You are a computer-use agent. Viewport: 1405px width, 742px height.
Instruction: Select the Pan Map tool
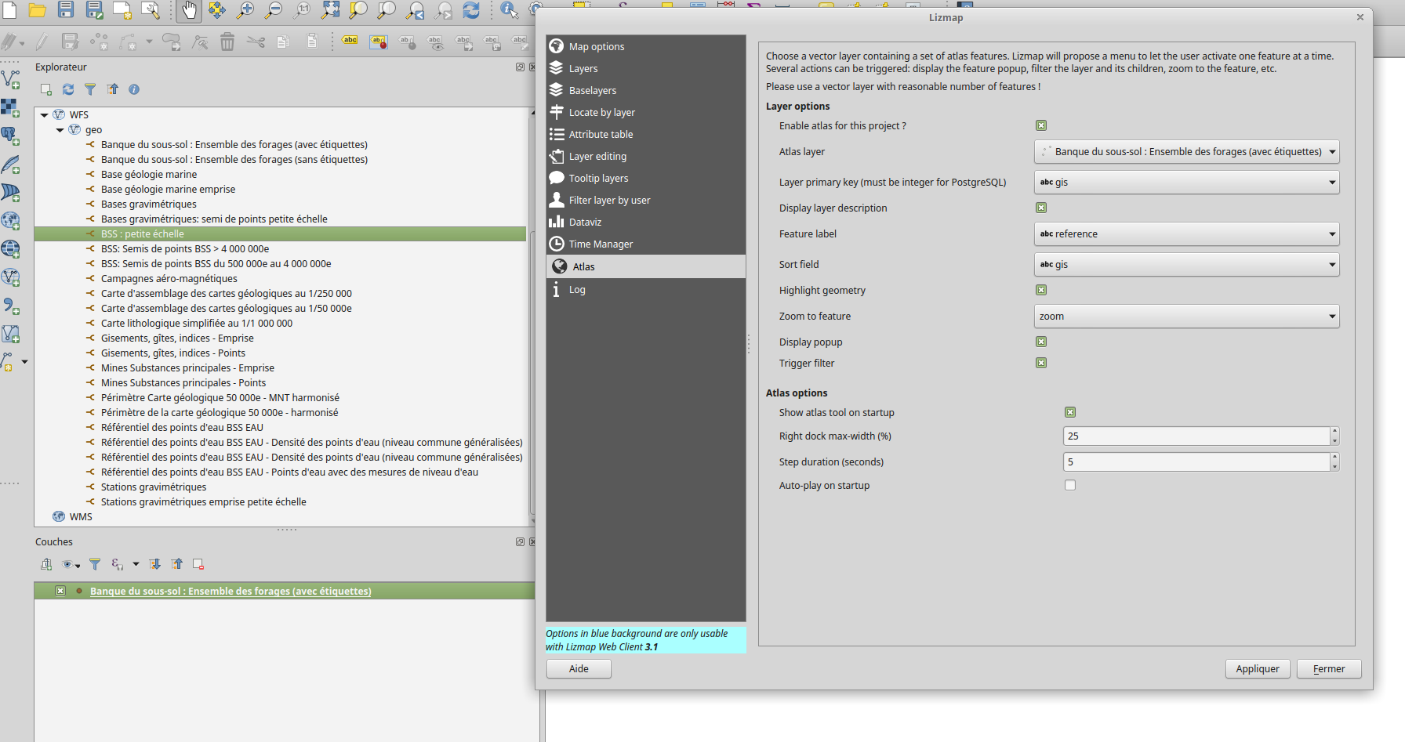pos(189,11)
